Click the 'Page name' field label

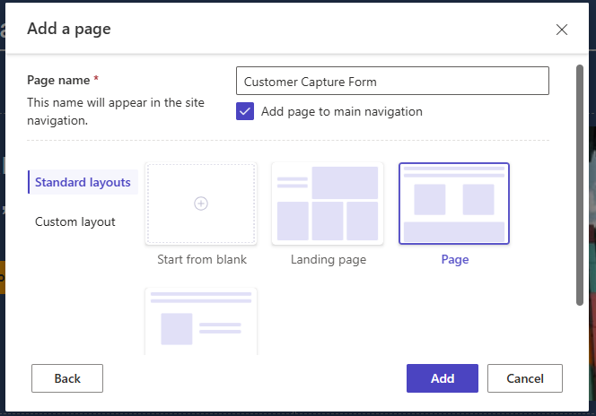pos(59,80)
